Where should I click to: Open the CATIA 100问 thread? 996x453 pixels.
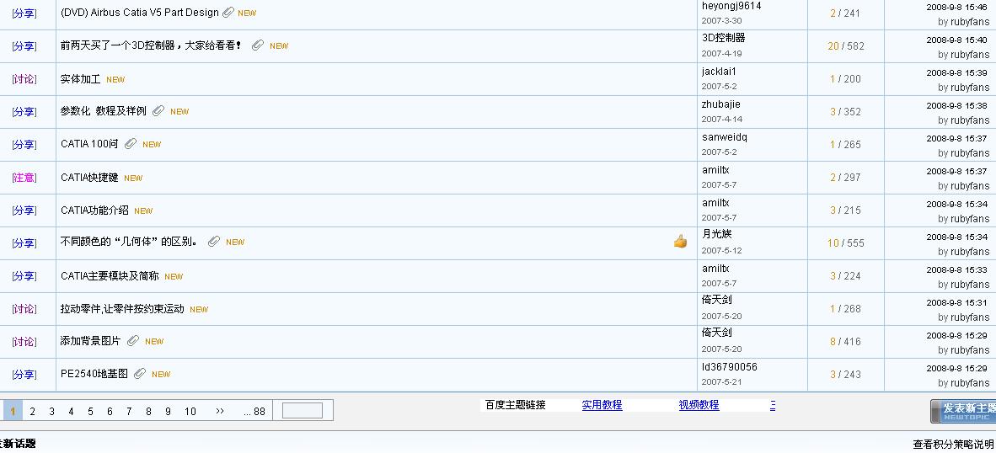point(89,144)
